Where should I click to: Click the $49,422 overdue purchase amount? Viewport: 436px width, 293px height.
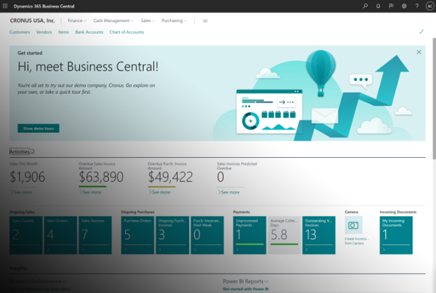click(x=170, y=177)
